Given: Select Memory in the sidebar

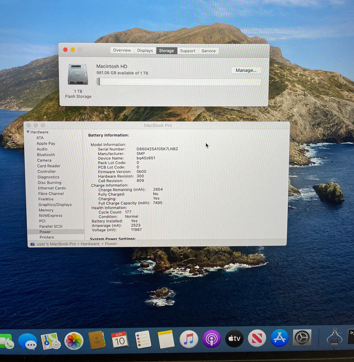Looking at the screenshot, I should pyautogui.click(x=46, y=210).
